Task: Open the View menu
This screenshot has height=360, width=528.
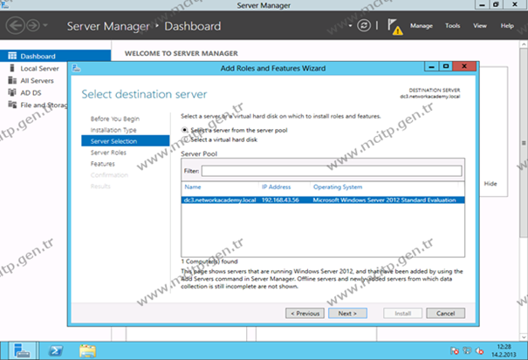Action: (480, 25)
